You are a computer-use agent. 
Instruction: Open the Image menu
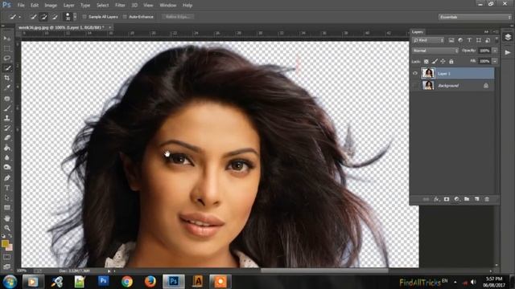click(51, 6)
